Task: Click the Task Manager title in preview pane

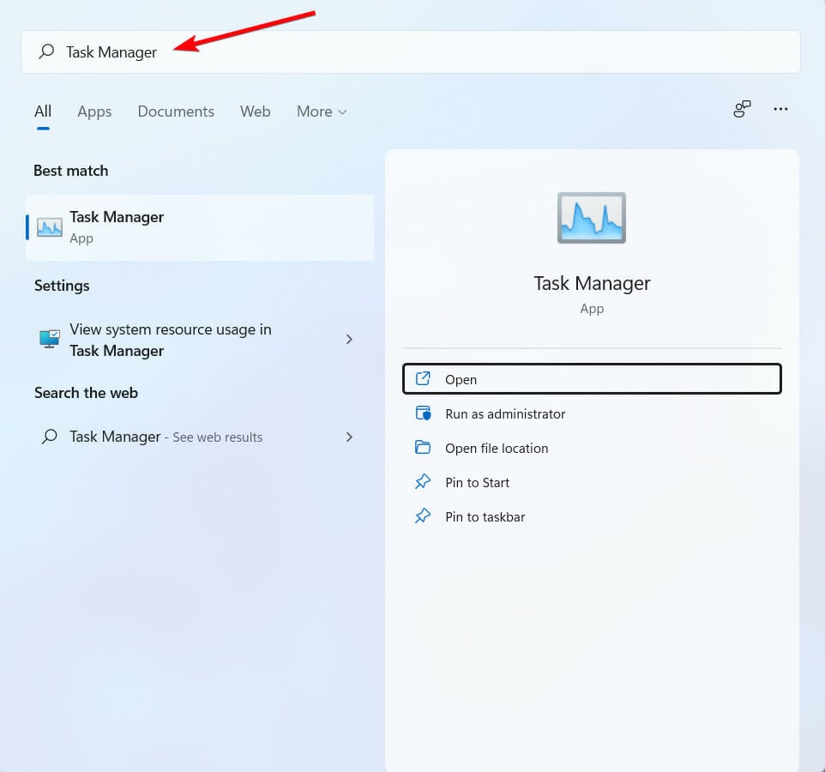Action: click(x=592, y=283)
